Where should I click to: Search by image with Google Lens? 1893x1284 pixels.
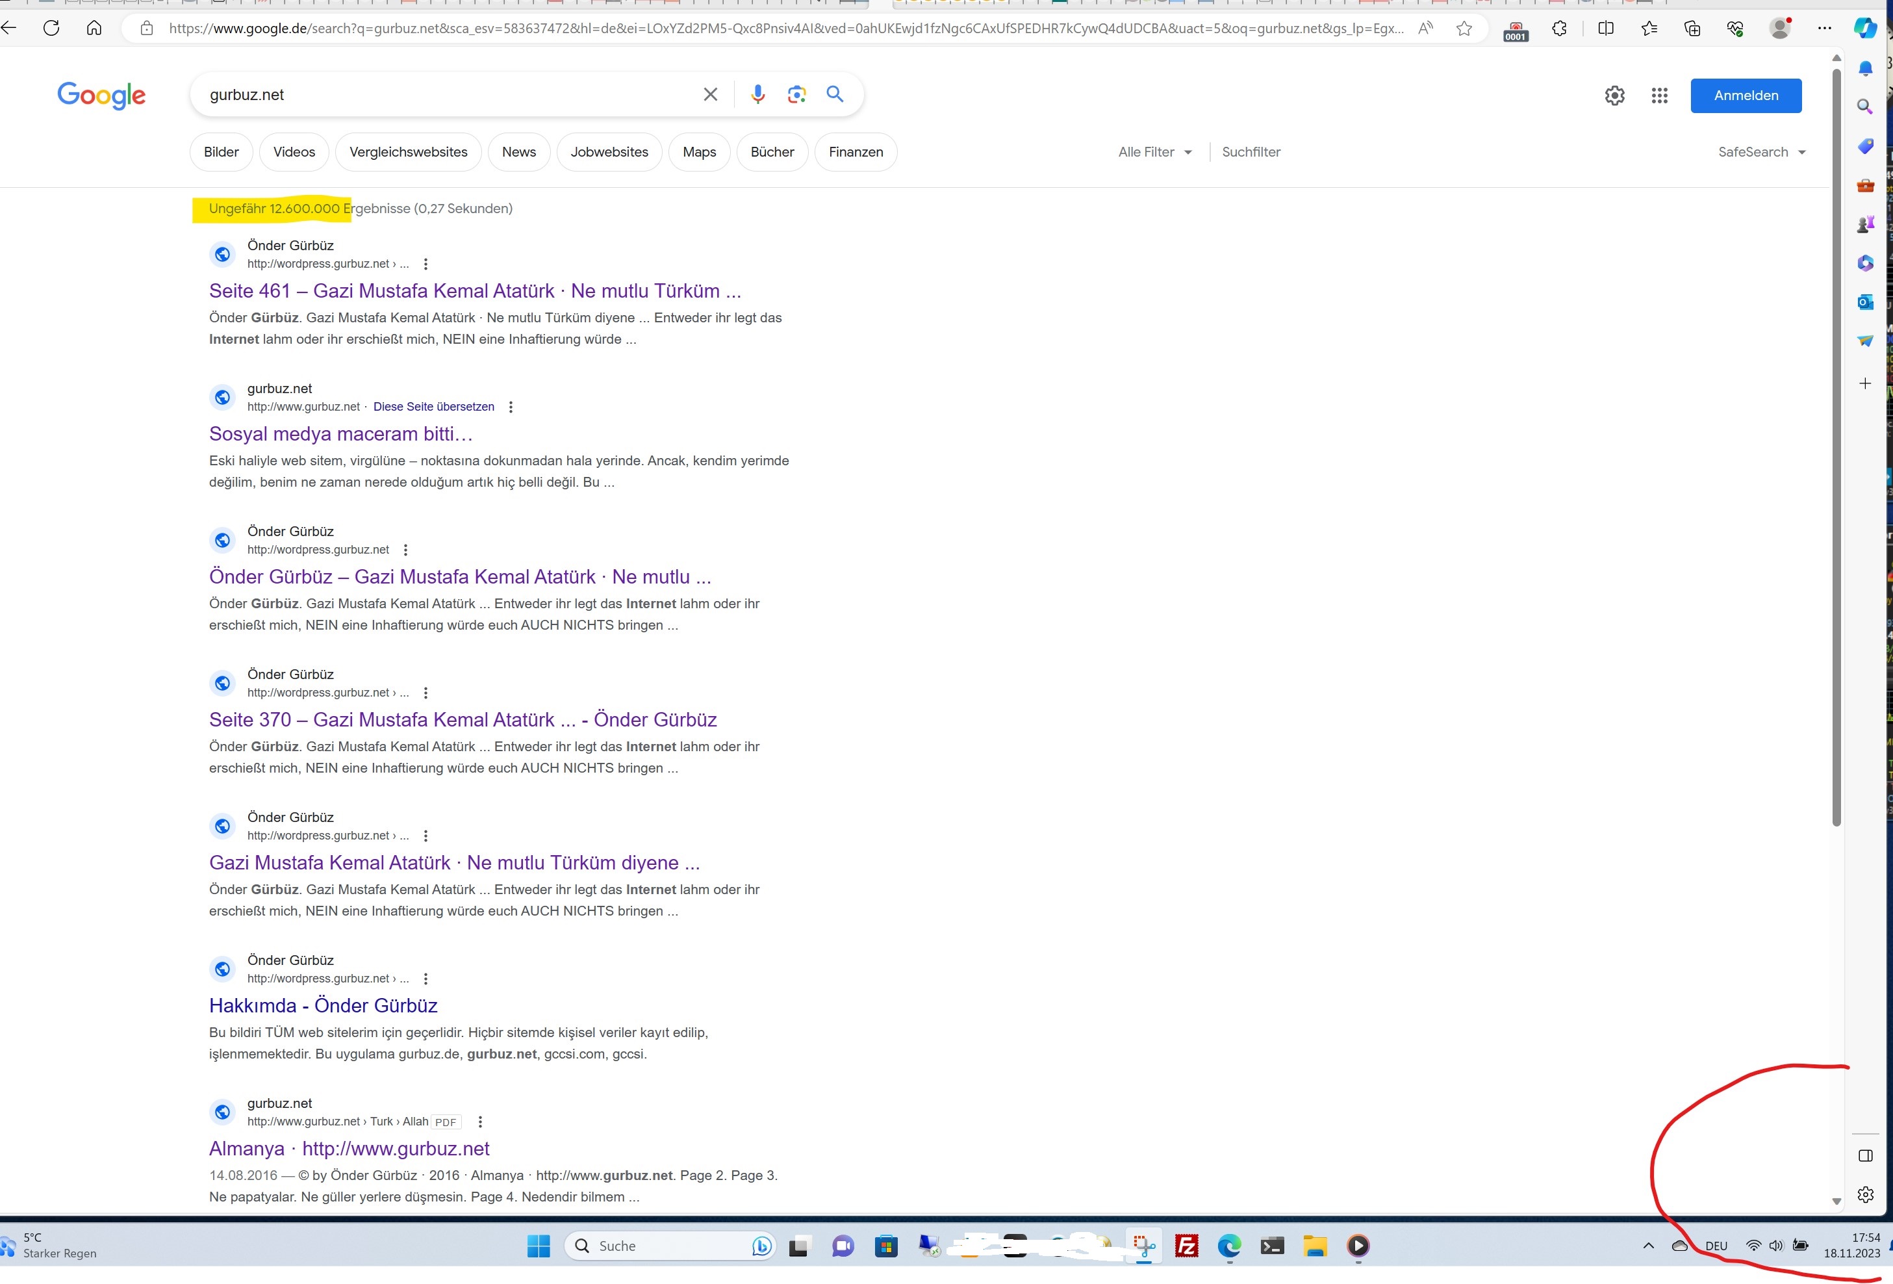coord(796,94)
